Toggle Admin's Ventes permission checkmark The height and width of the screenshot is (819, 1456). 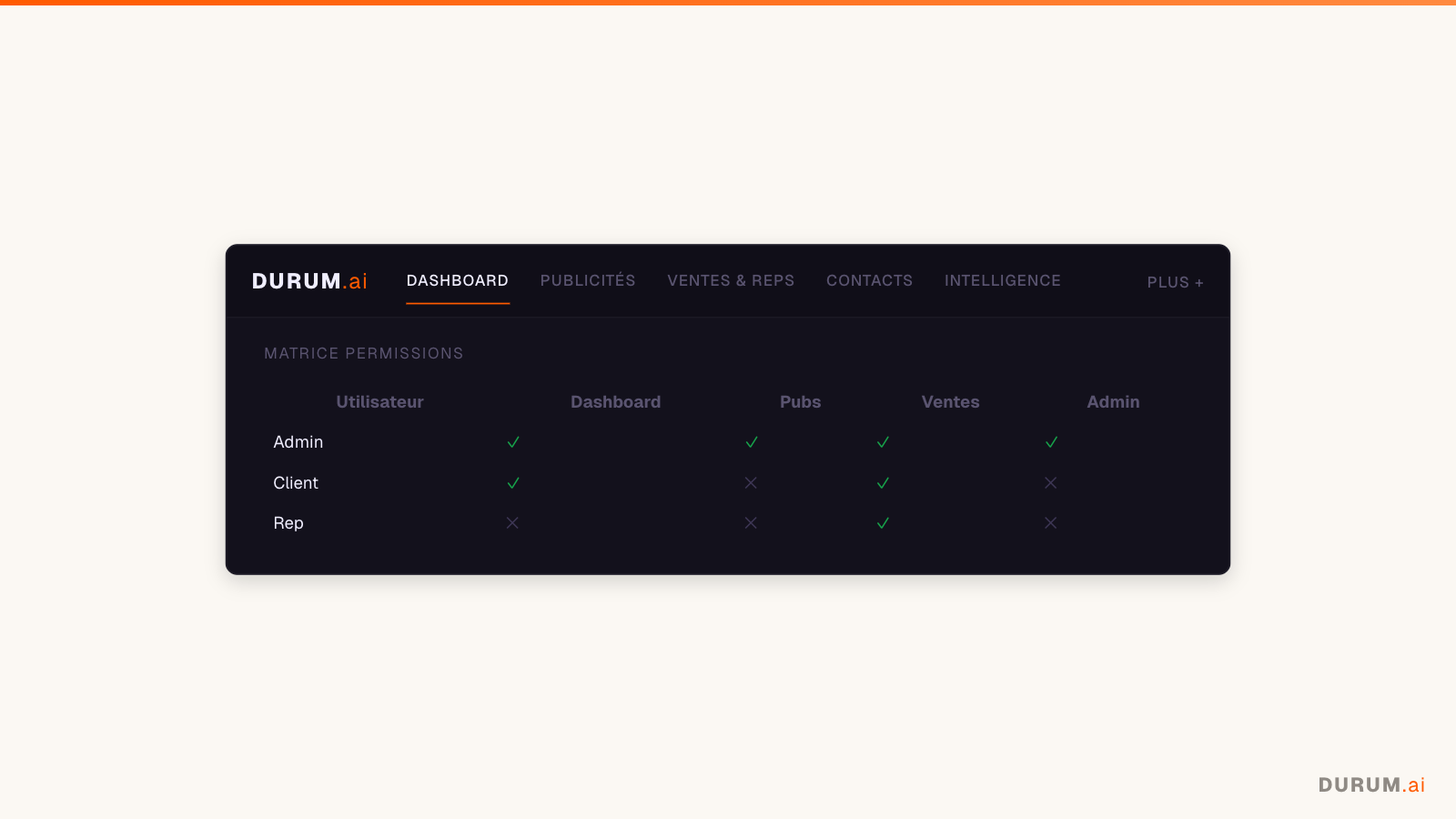[x=882, y=442]
